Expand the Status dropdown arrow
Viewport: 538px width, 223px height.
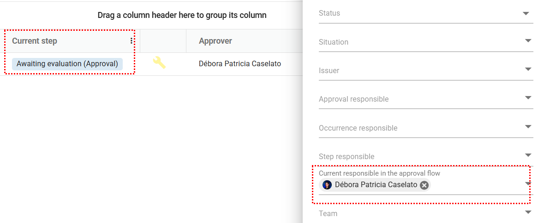coord(526,13)
